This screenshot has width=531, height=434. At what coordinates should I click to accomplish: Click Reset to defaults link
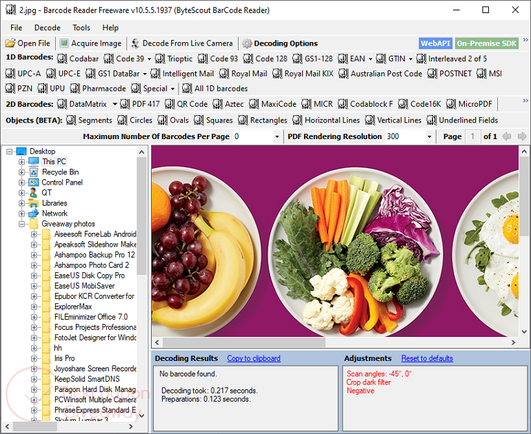pyautogui.click(x=427, y=358)
